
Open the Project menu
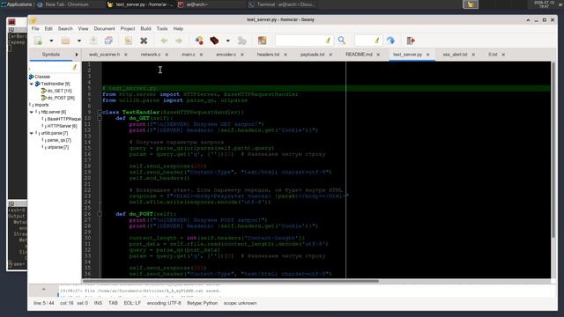click(x=128, y=28)
